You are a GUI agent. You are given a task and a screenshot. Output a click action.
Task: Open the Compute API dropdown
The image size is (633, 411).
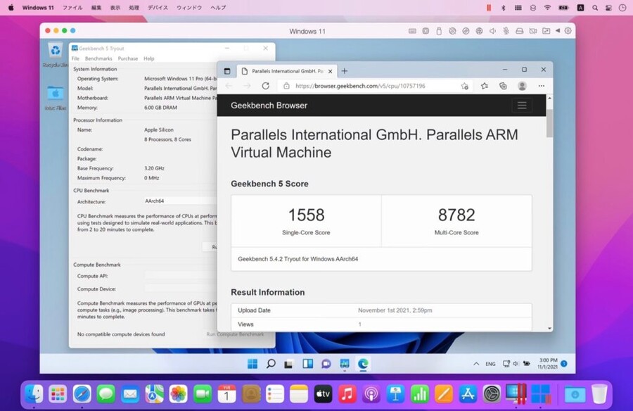[181, 276]
